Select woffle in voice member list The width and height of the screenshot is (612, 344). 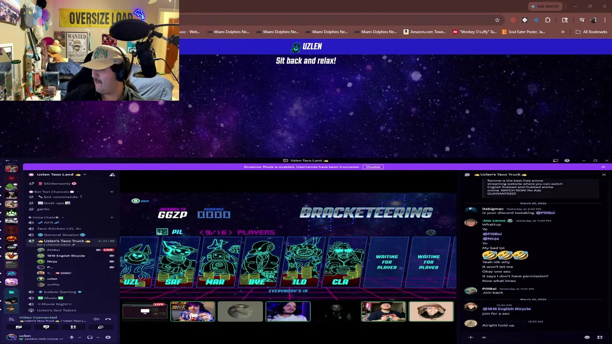(x=53, y=284)
